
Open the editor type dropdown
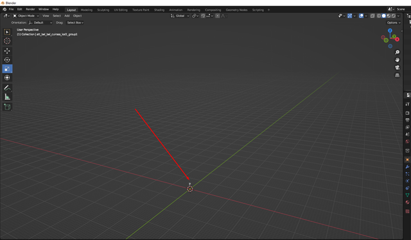click(x=6, y=16)
